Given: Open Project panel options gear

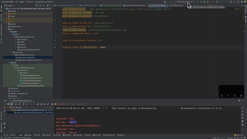Looking at the screenshot, I should 47,5.
